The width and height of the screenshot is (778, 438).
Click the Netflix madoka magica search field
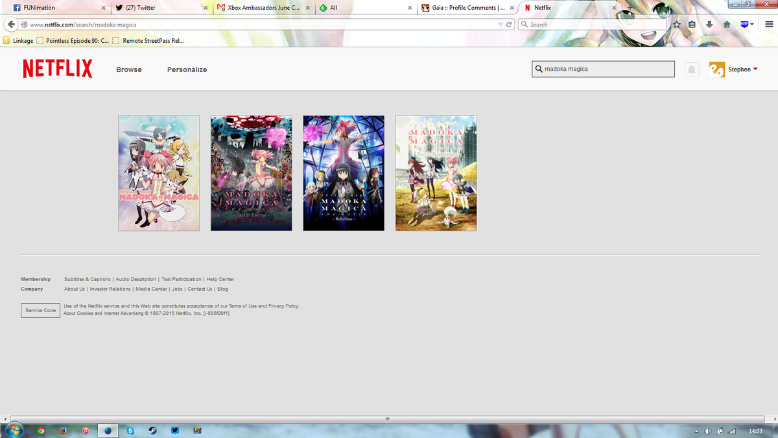(x=604, y=69)
